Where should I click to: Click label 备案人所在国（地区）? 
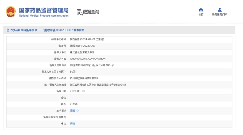click(54, 72)
